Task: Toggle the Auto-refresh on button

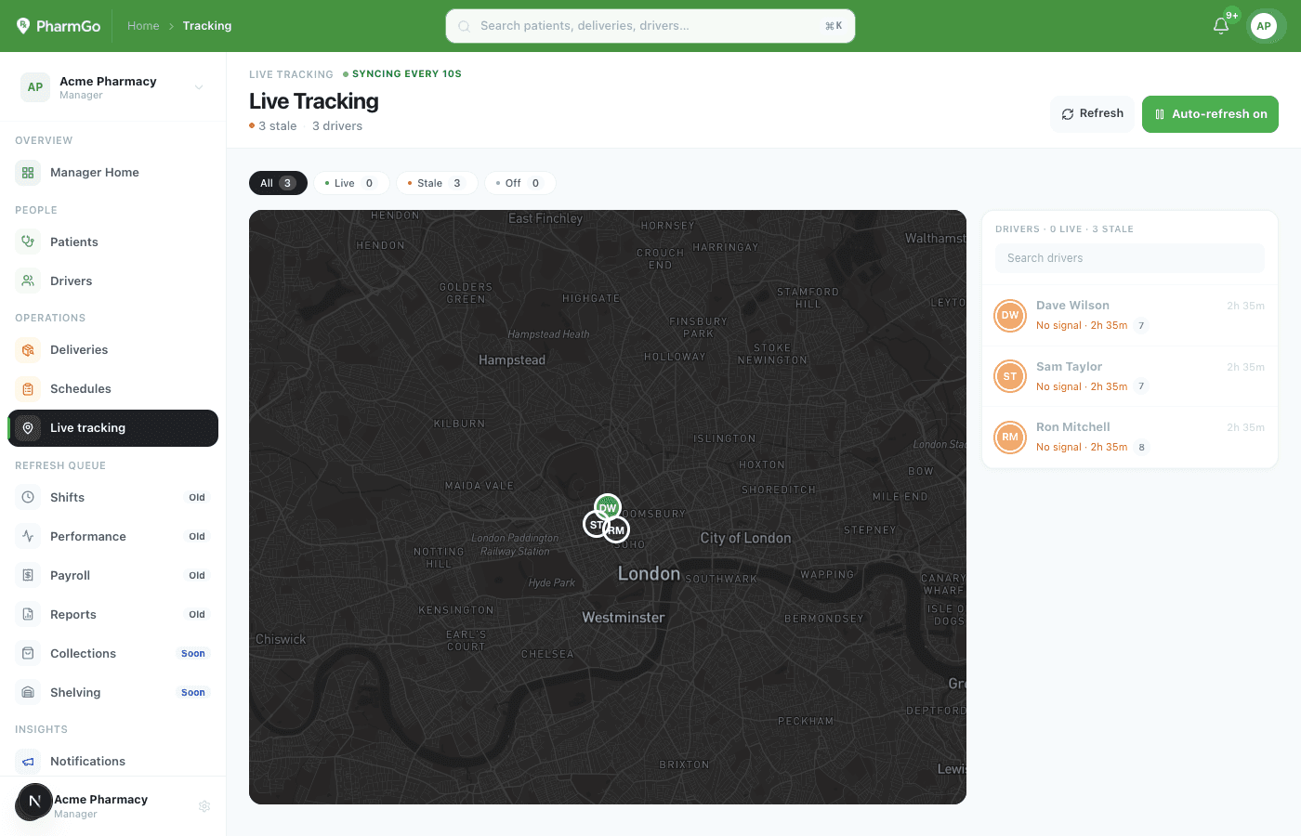Action: click(1210, 114)
